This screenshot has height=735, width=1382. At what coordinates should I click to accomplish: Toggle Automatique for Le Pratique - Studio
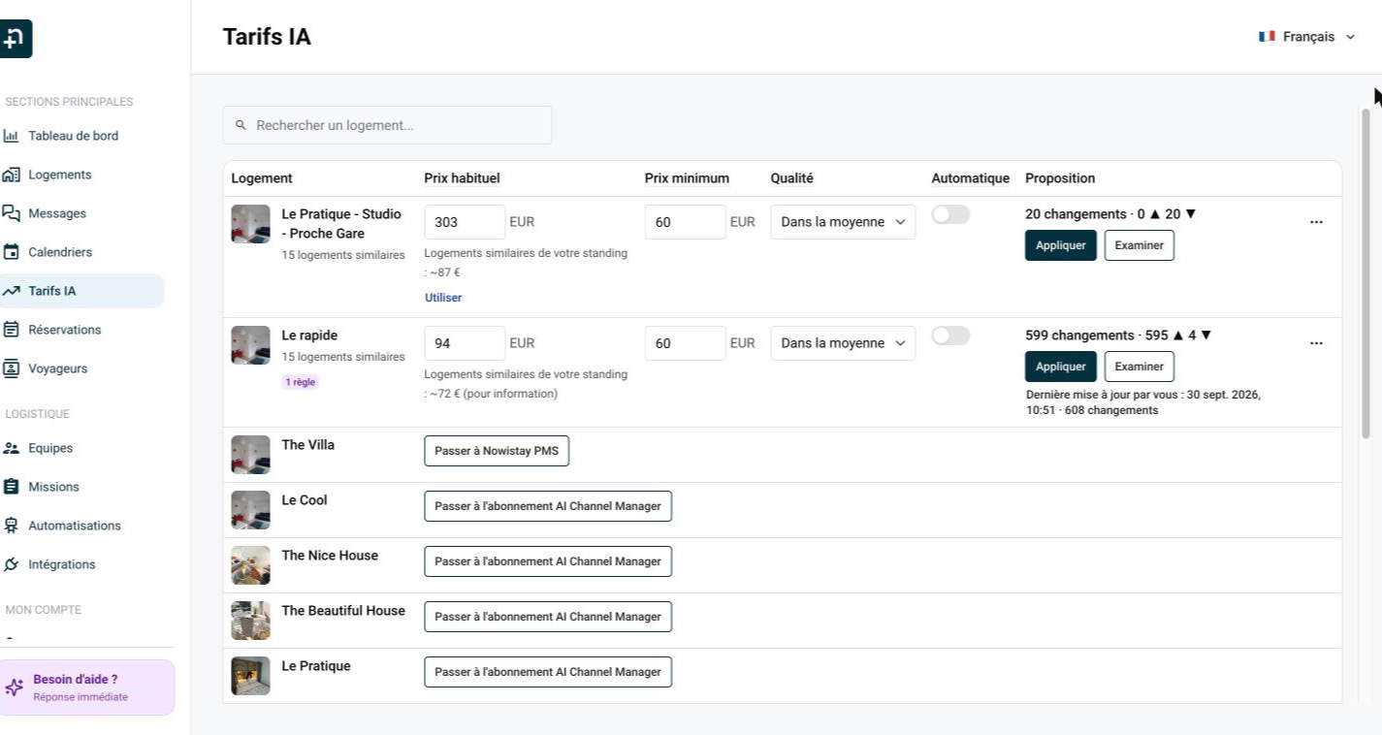(950, 215)
